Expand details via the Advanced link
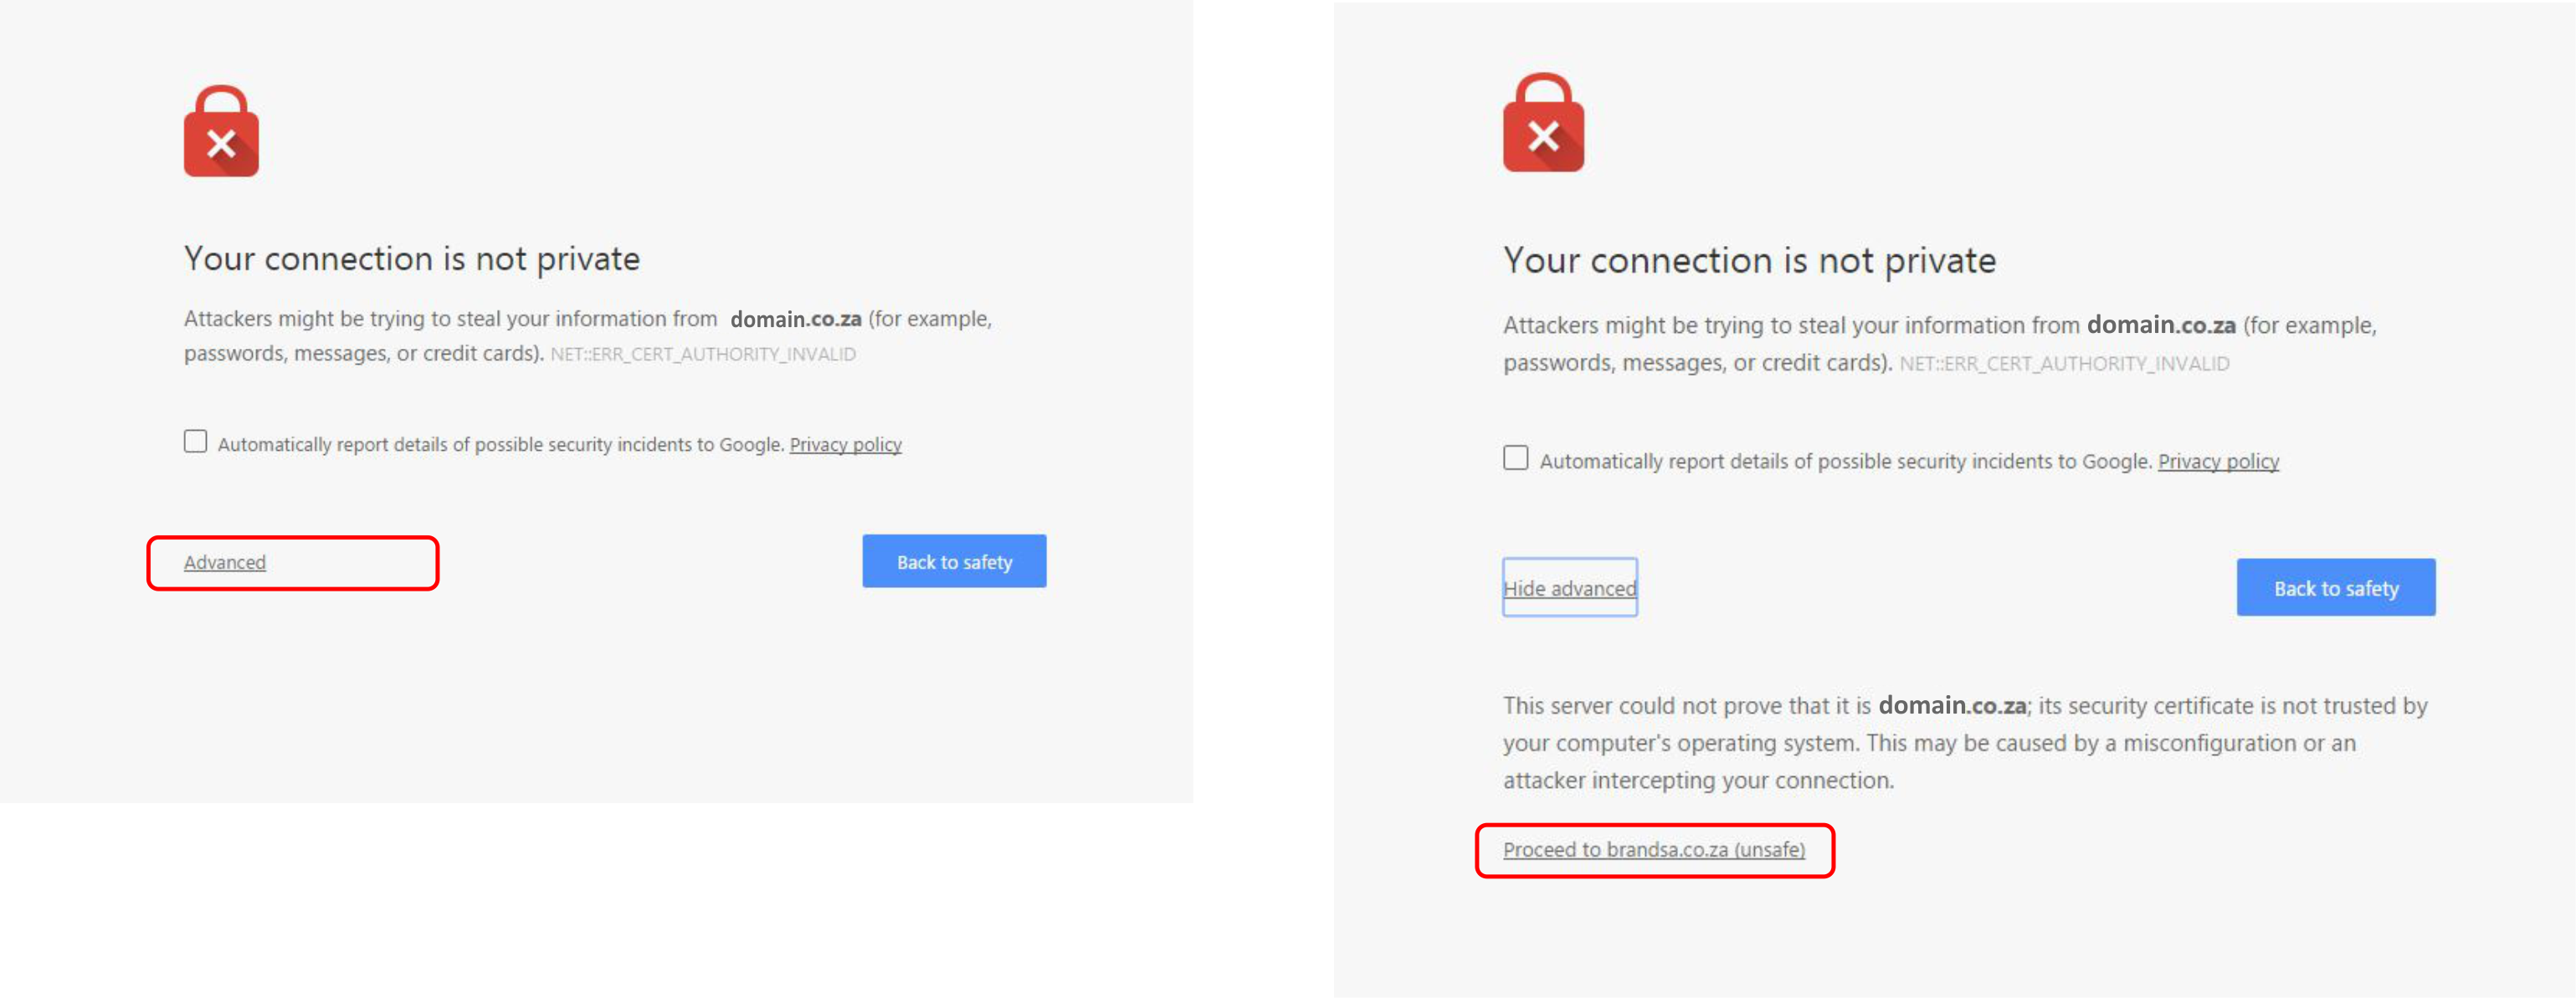The width and height of the screenshot is (2576, 998). click(225, 562)
